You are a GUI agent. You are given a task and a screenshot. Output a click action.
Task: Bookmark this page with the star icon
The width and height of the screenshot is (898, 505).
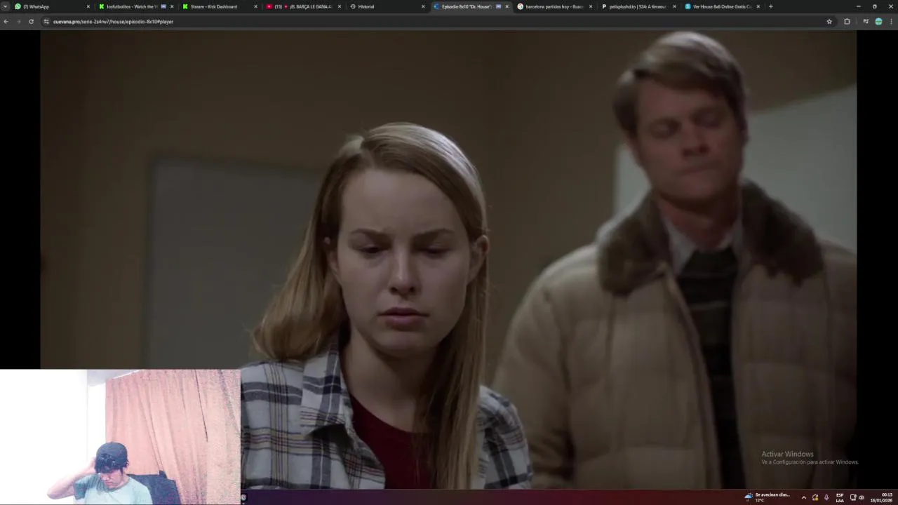[x=829, y=22]
